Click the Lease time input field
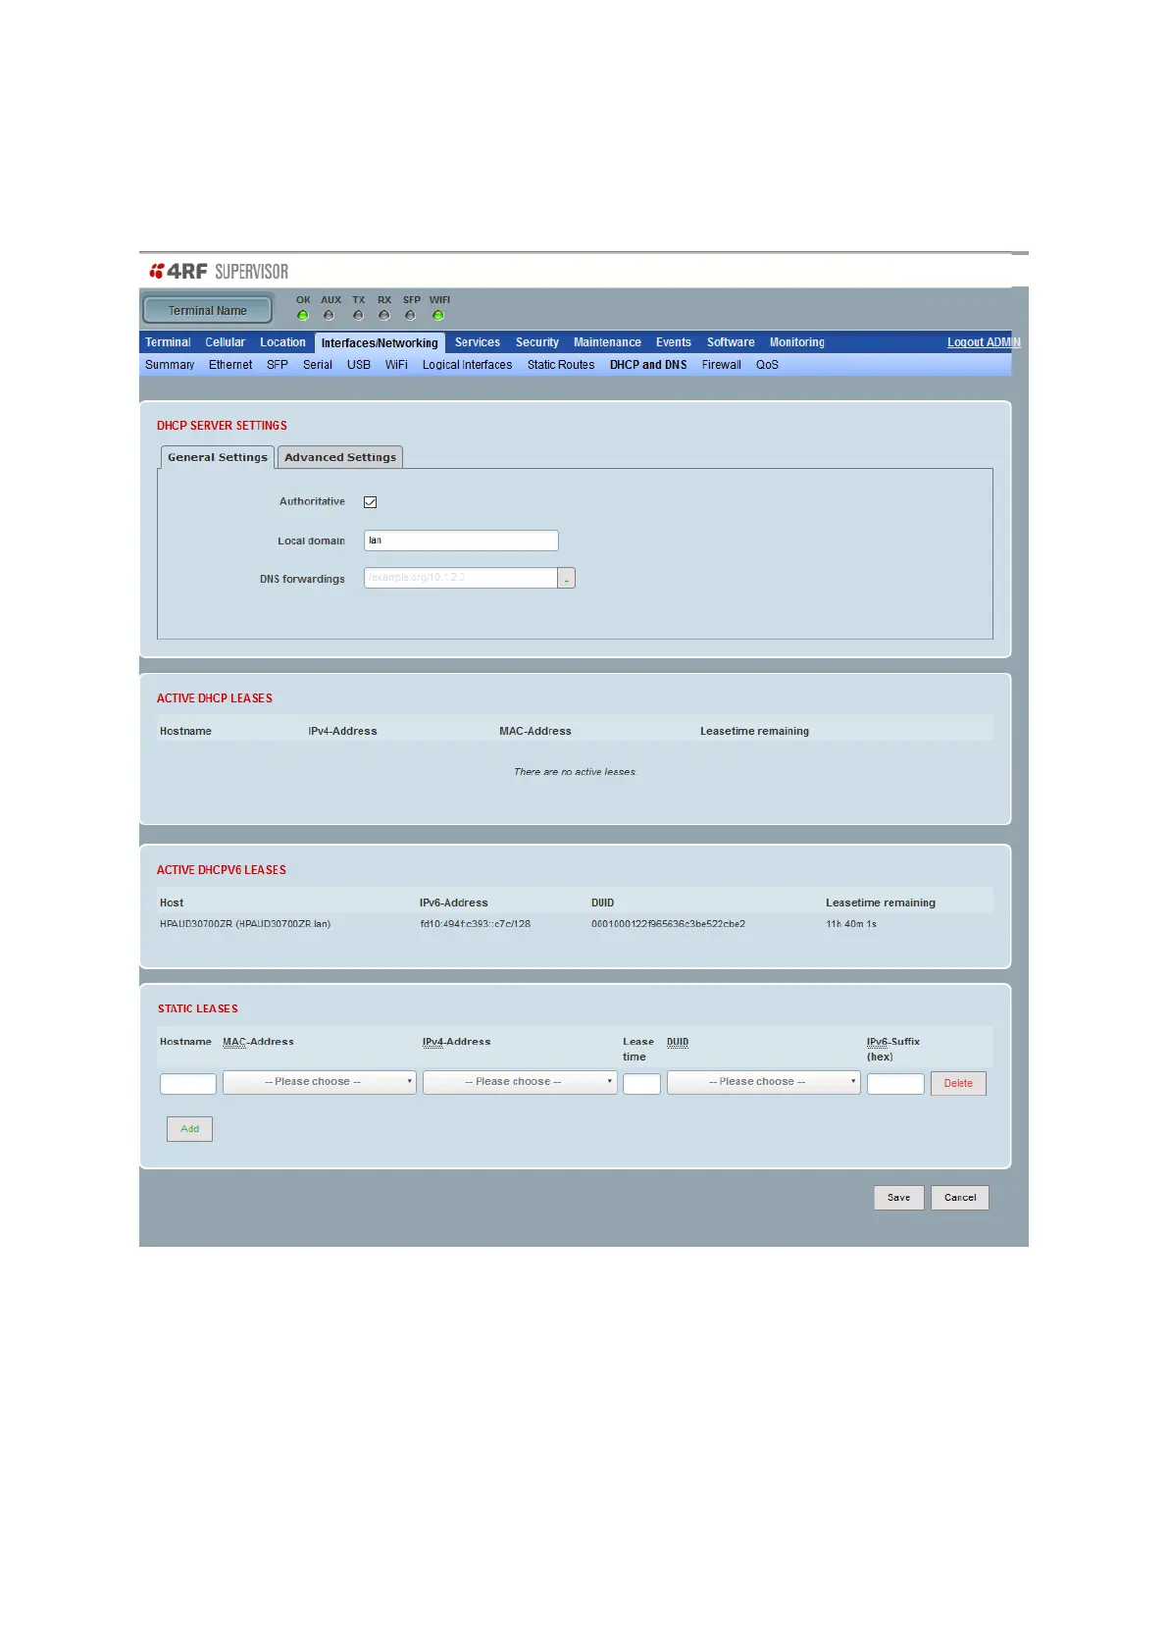Viewport: 1168px width, 1651px height. (x=641, y=1084)
